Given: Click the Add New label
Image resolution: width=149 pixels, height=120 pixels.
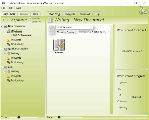Looking at the screenshot, I should pyautogui.click(x=59, y=52).
